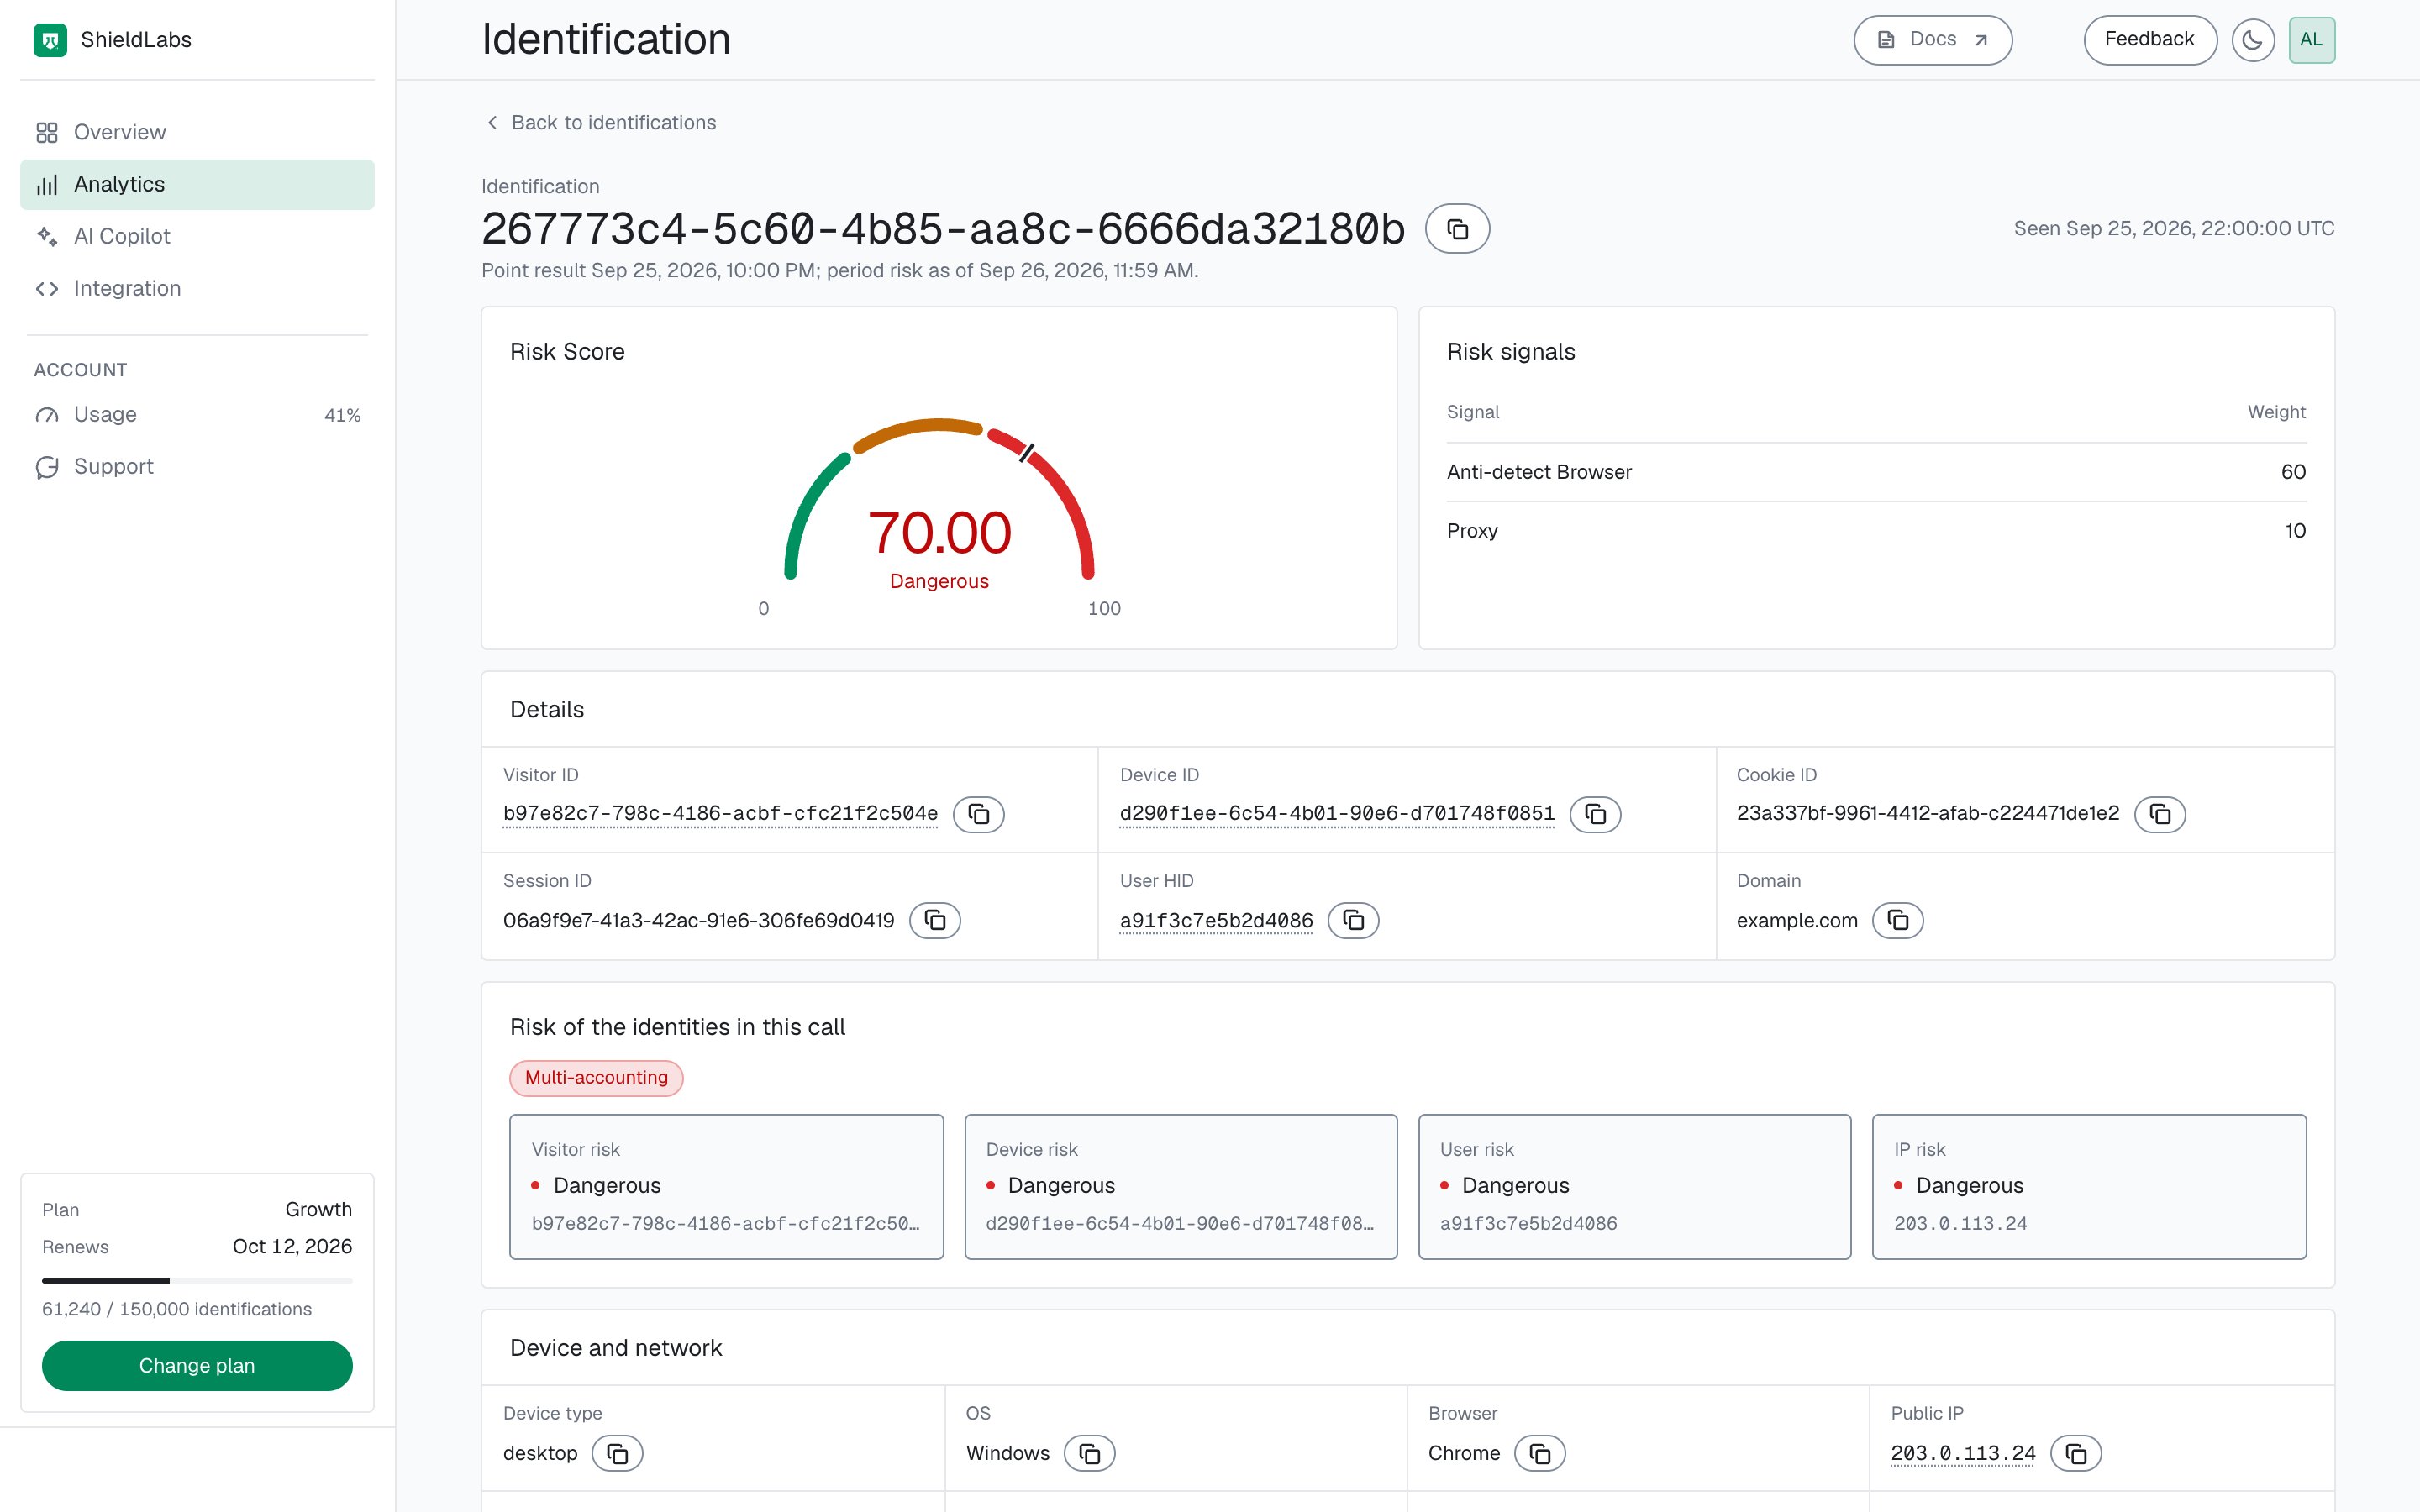Click the 41% usage badge
The width and height of the screenshot is (2420, 1512).
coord(342,415)
